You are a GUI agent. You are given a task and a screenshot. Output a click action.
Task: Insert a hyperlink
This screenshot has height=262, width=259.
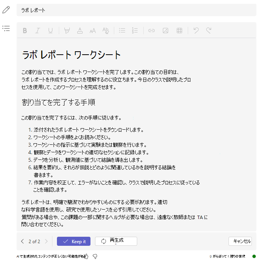pos(152,31)
